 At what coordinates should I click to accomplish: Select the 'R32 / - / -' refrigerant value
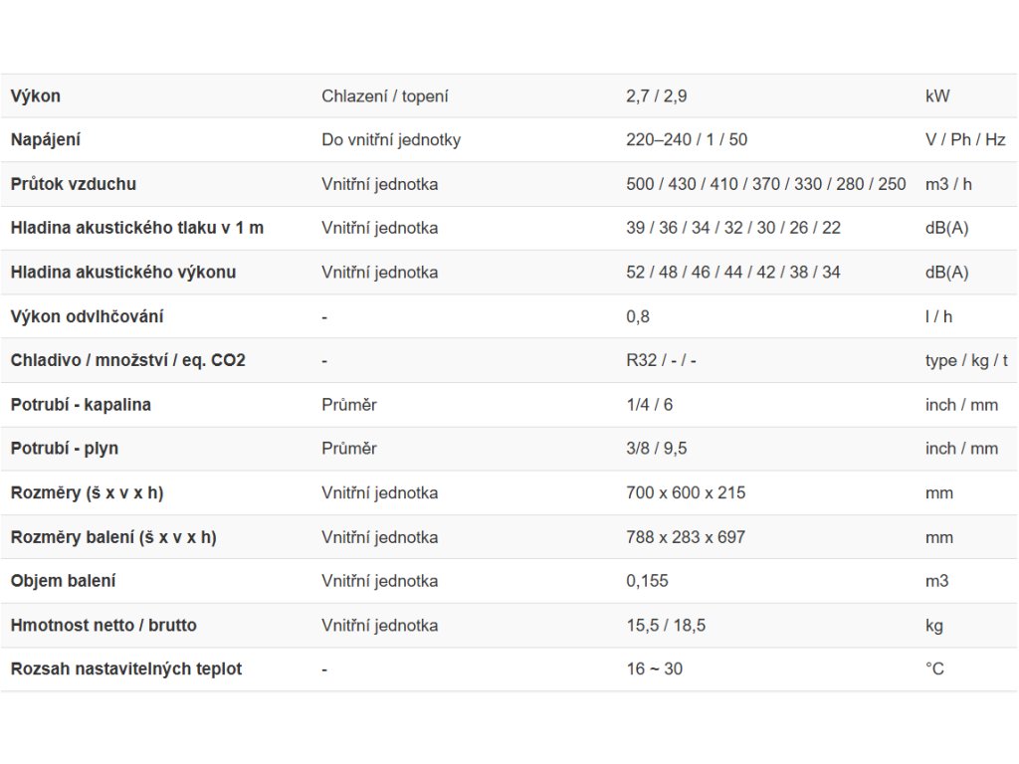[x=662, y=360]
